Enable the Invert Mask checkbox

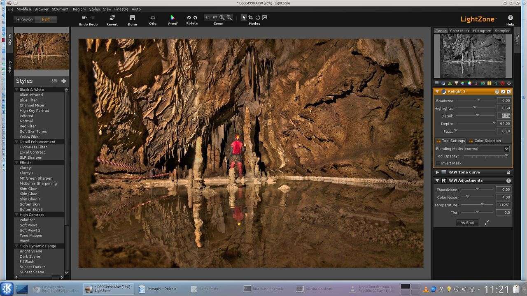tap(438, 163)
